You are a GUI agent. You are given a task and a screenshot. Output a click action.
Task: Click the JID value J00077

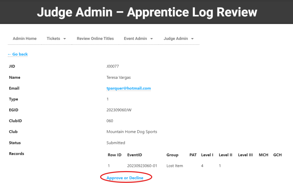coord(112,66)
